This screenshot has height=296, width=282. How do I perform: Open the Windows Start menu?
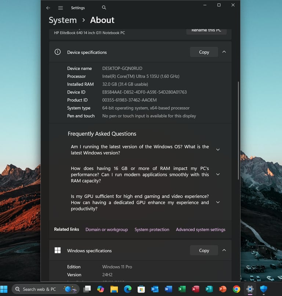click(x=4, y=289)
